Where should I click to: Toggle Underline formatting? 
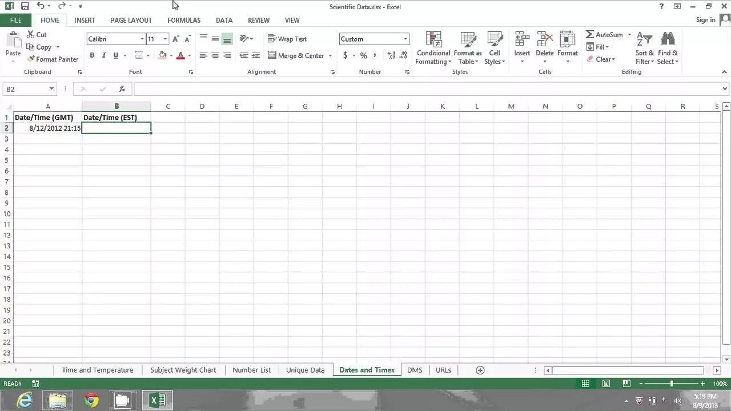(x=116, y=55)
